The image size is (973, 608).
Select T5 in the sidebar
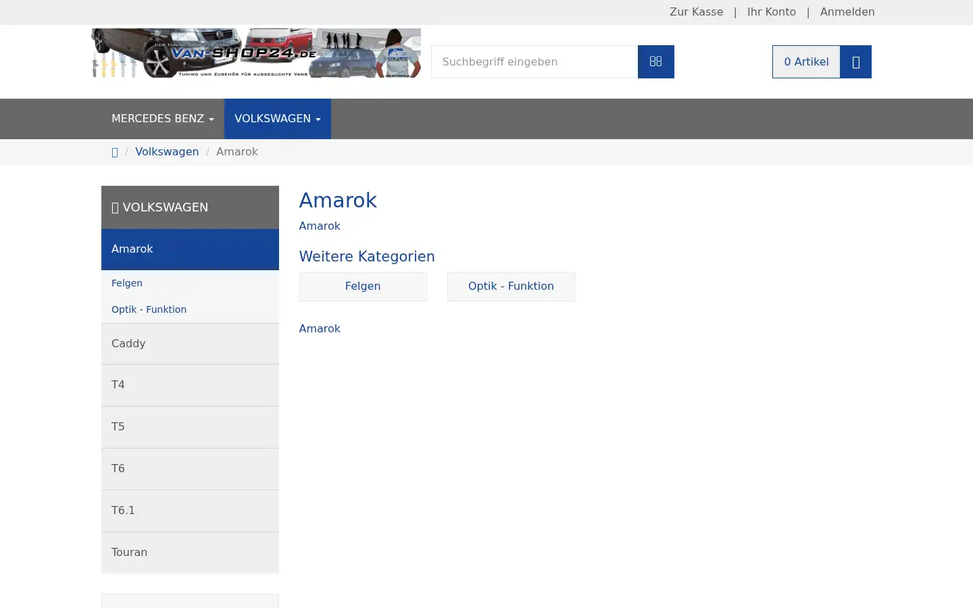pos(190,427)
